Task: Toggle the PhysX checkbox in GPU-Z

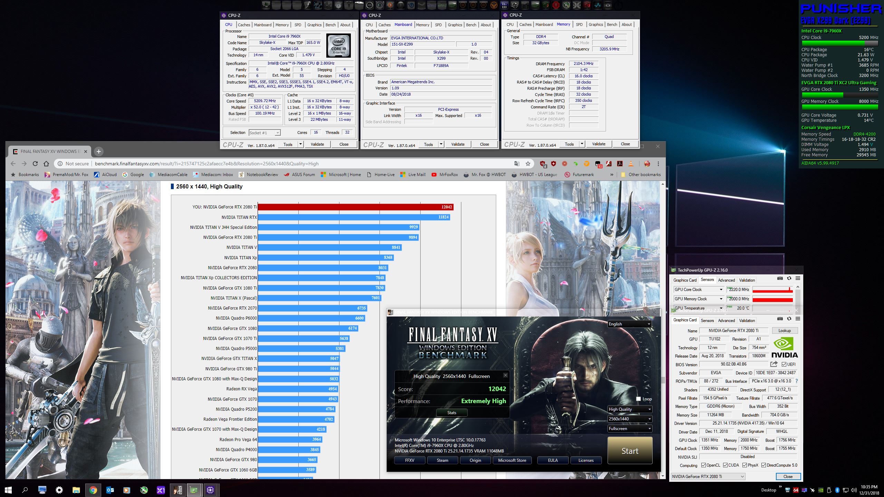Action: tap(744, 465)
